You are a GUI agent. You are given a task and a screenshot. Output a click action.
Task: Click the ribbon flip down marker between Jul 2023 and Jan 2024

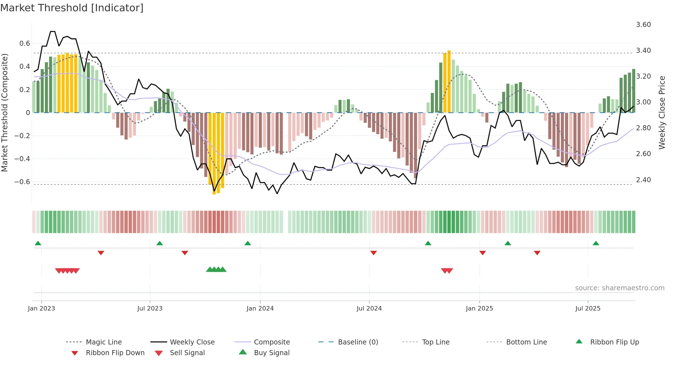185,253
